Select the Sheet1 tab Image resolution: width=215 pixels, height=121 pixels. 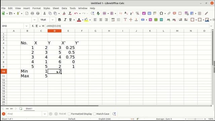point(29,109)
